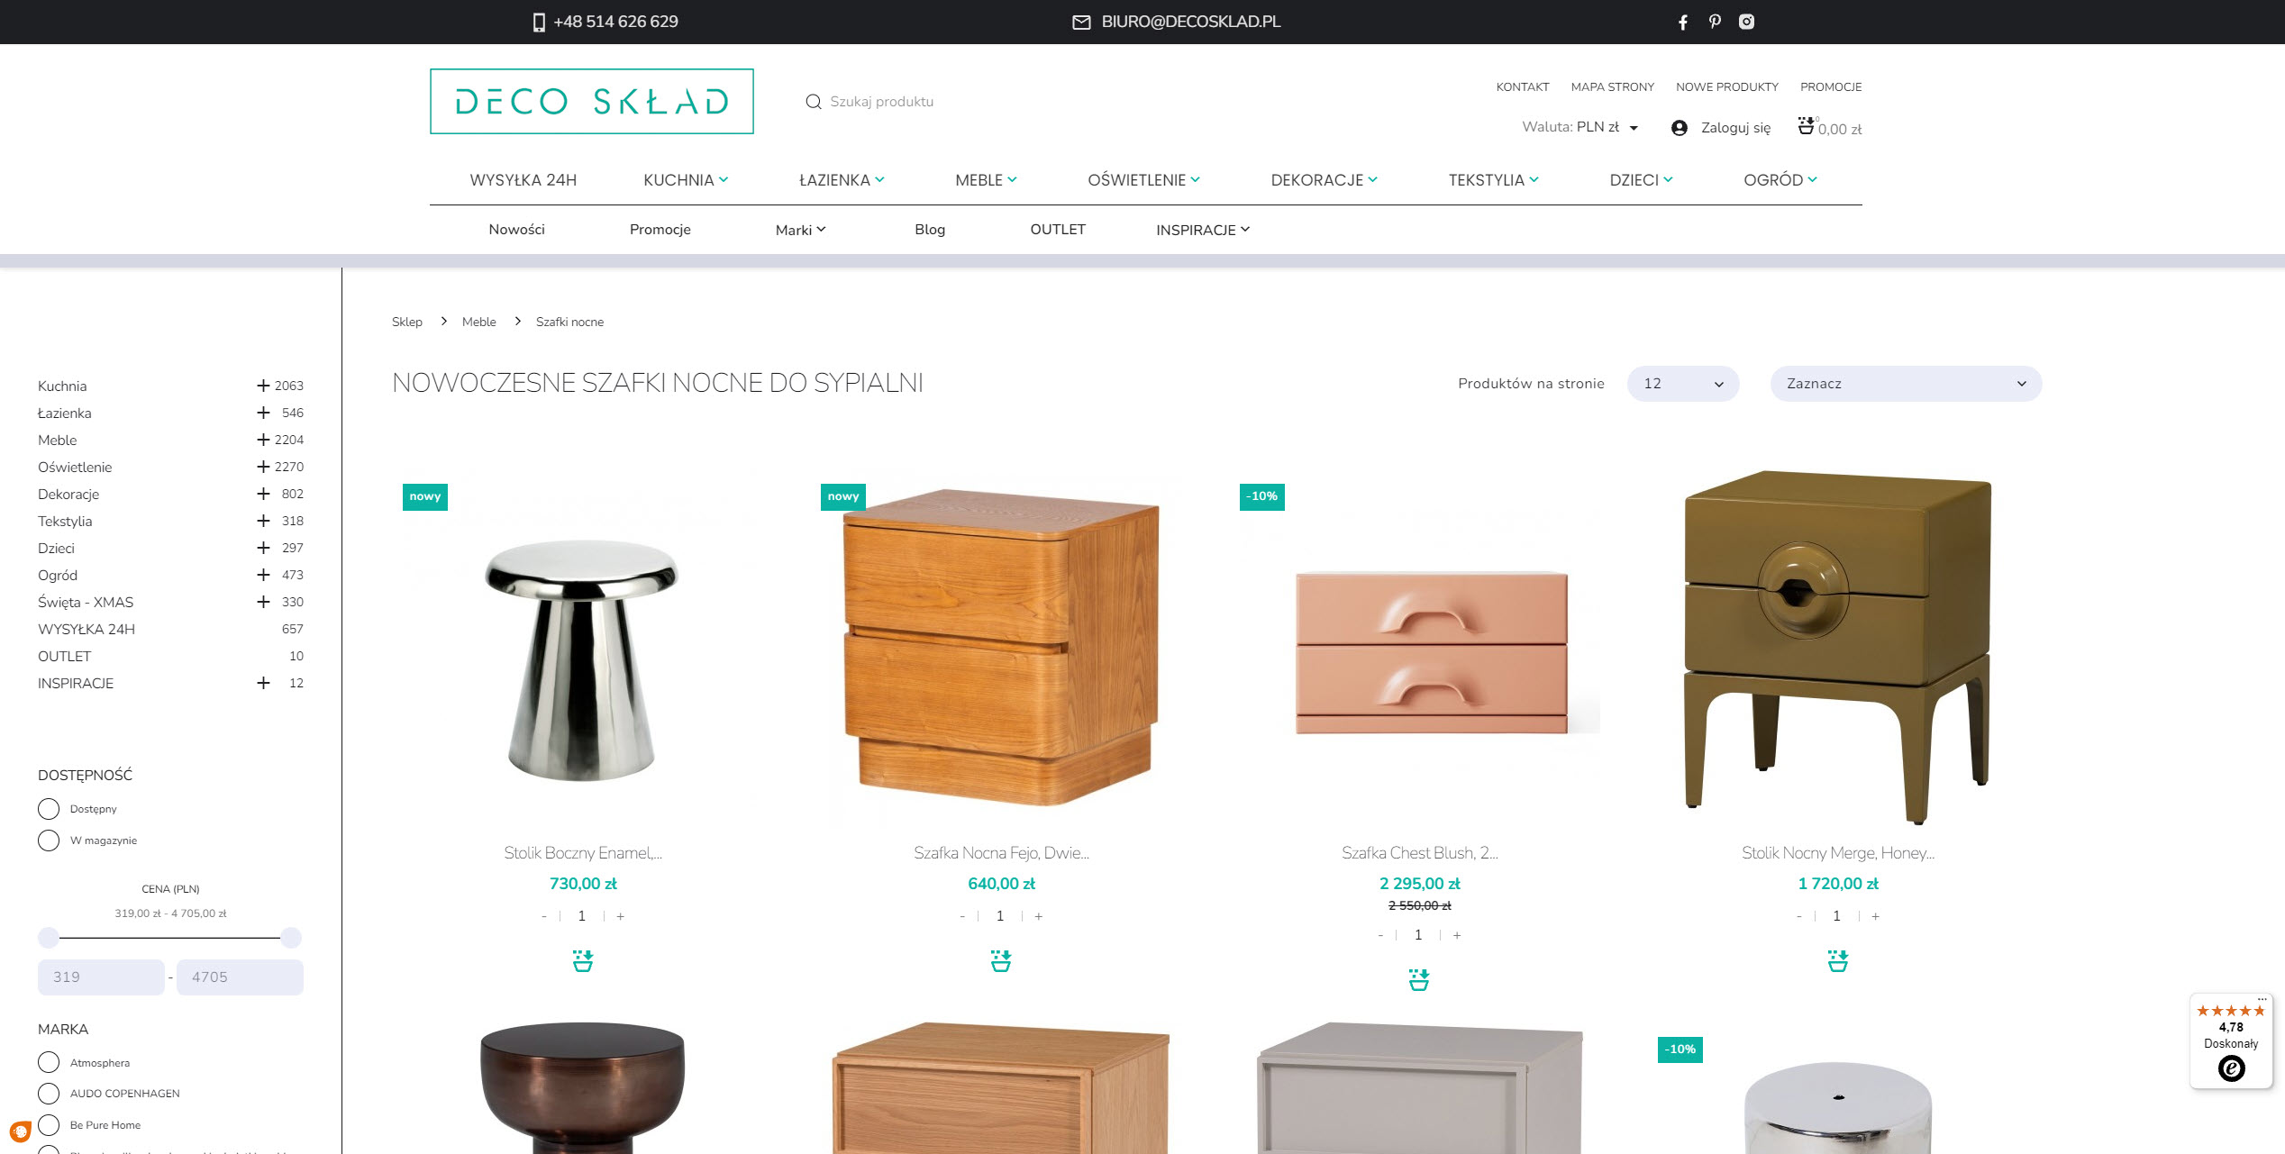Viewport: 2285px width, 1154px height.
Task: Add Stolik Boczny Enamel to cart
Action: point(583,961)
